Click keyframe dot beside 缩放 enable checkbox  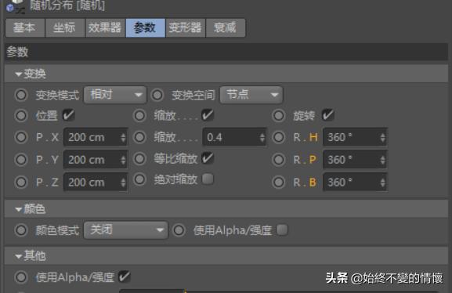tap(140, 116)
